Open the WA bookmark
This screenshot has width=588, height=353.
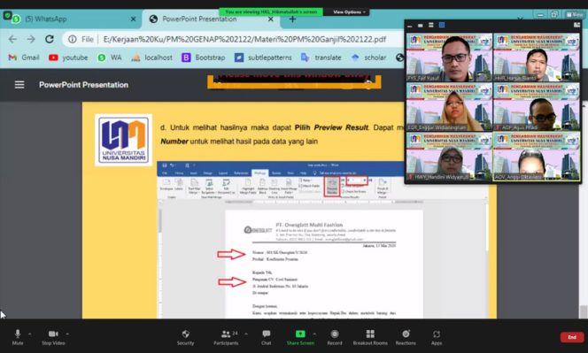click(110, 58)
